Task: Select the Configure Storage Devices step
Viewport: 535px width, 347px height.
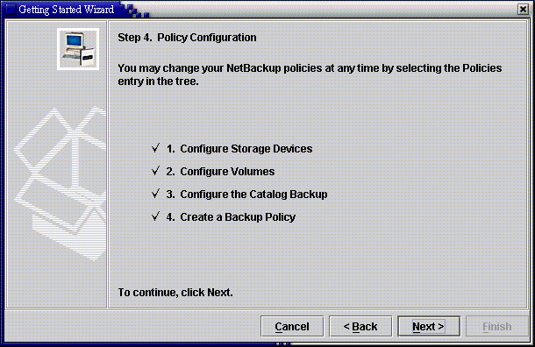Action: pos(239,149)
